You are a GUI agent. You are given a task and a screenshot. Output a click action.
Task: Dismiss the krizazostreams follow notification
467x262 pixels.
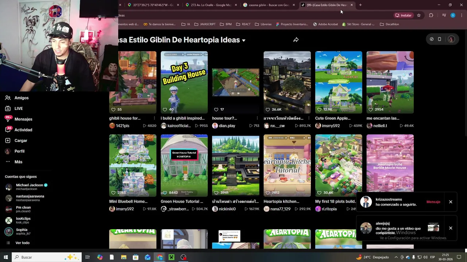click(x=451, y=202)
